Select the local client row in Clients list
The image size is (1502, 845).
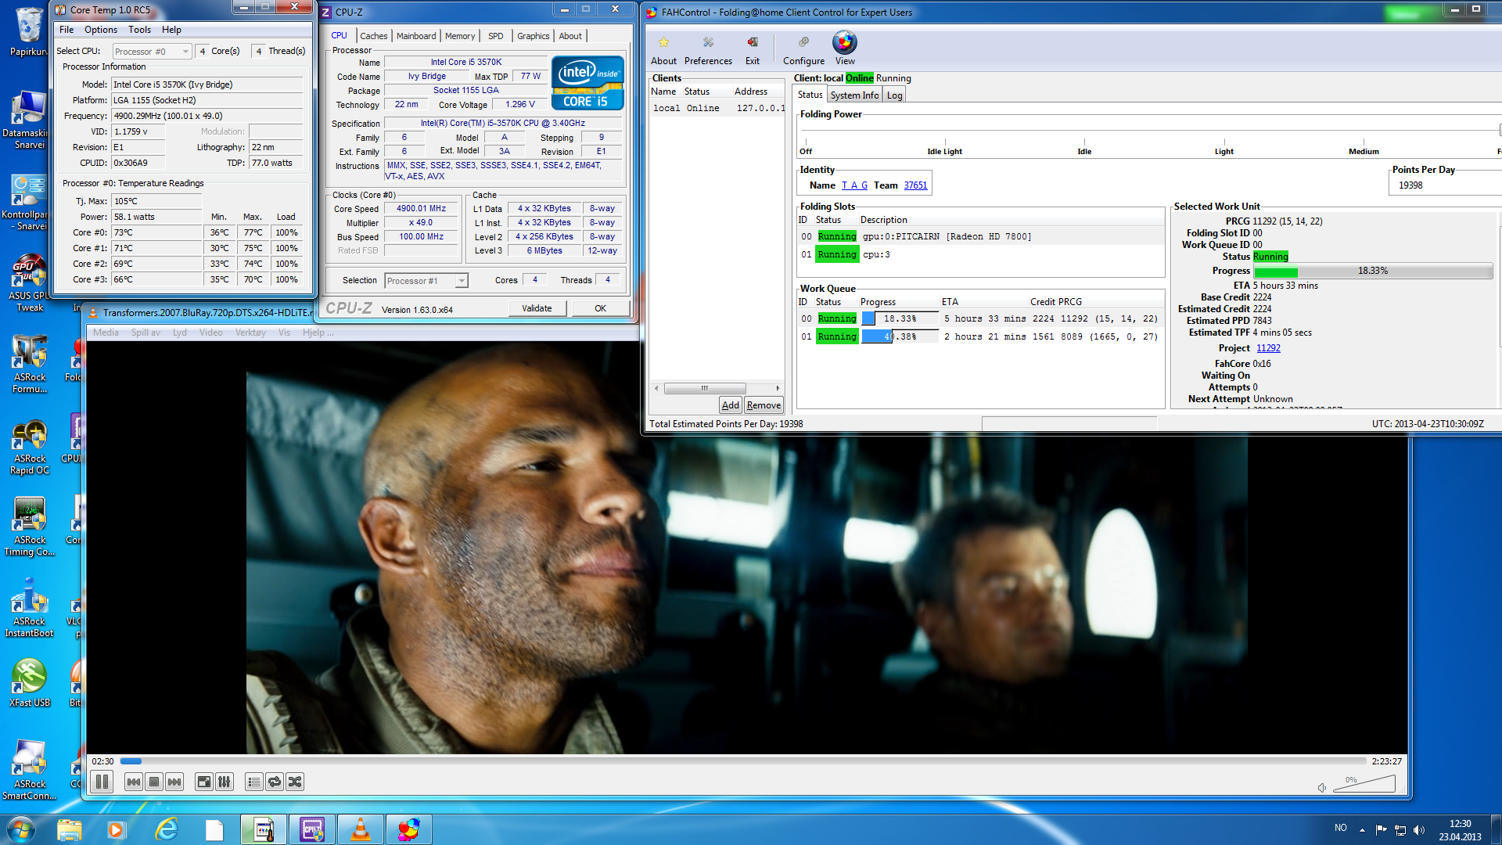pyautogui.click(x=717, y=108)
